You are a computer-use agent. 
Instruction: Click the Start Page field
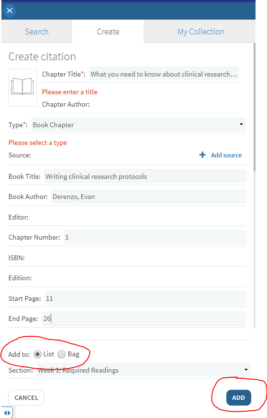point(145,298)
